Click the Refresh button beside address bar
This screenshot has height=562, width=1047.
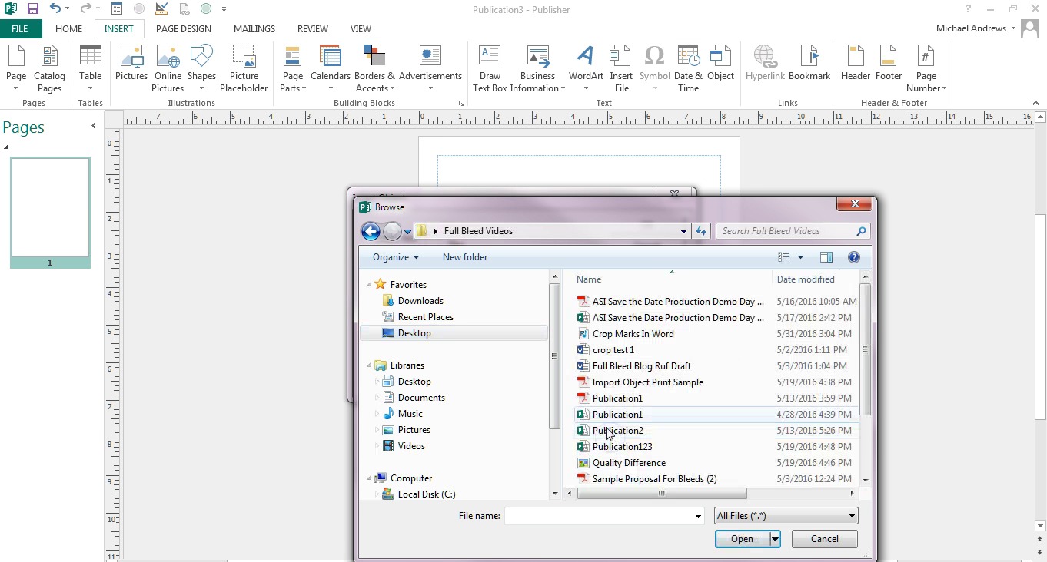700,231
